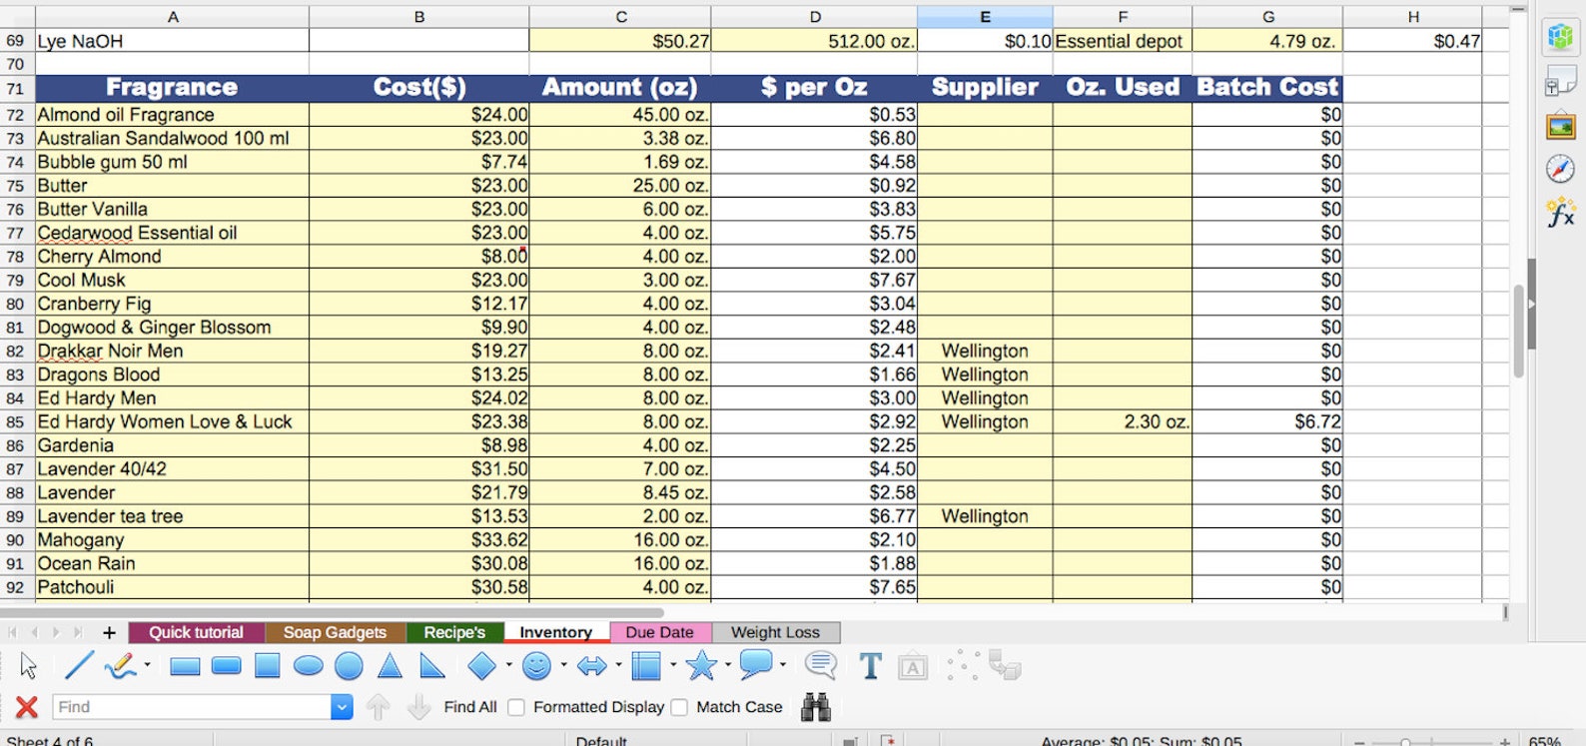
Task: Select the Right Triangle shape
Action: [x=431, y=665]
